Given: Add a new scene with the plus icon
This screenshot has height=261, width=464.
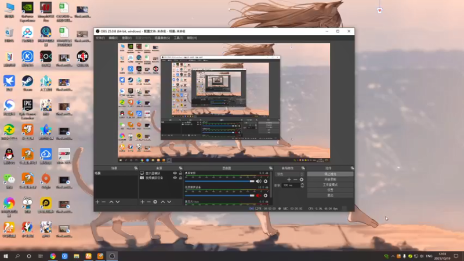Looking at the screenshot, I should (97, 202).
